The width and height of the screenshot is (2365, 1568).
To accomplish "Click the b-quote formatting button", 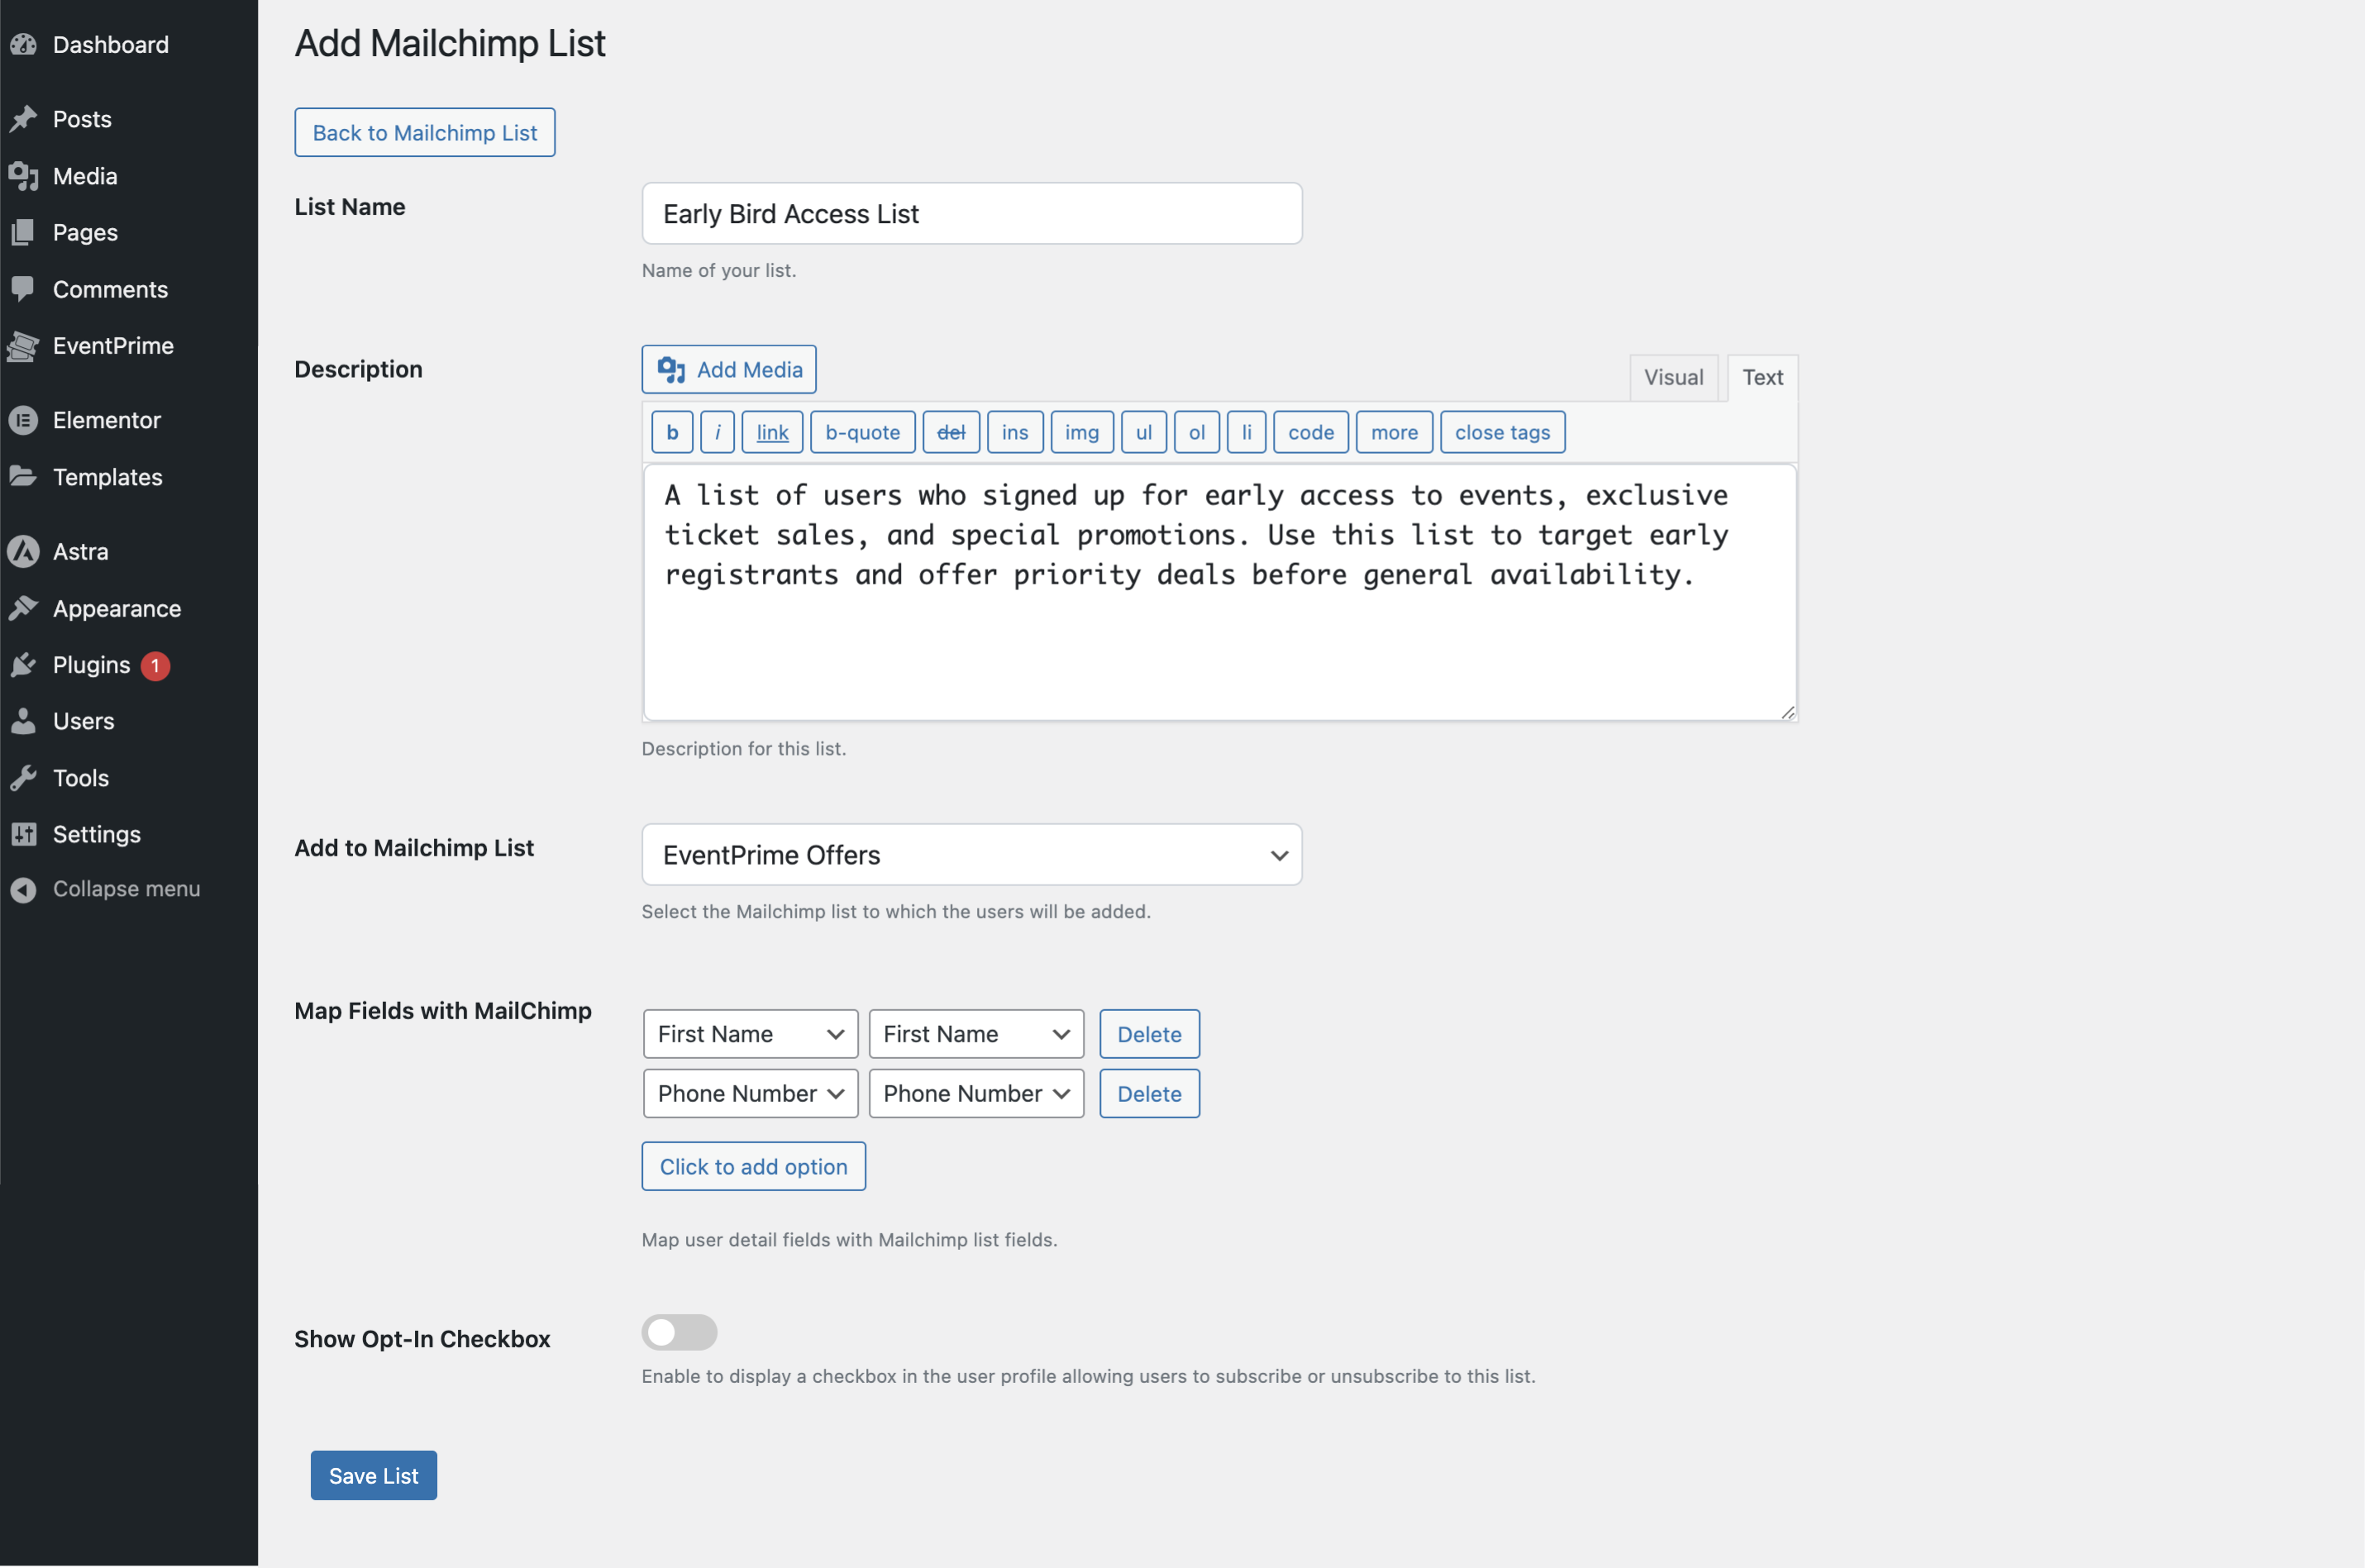I will pos(862,432).
